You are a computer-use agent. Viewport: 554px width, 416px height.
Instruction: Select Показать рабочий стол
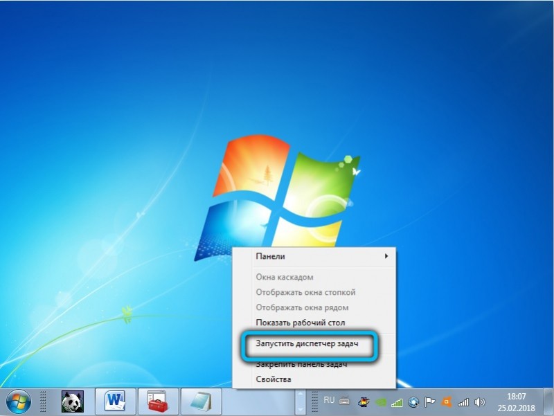click(314, 323)
